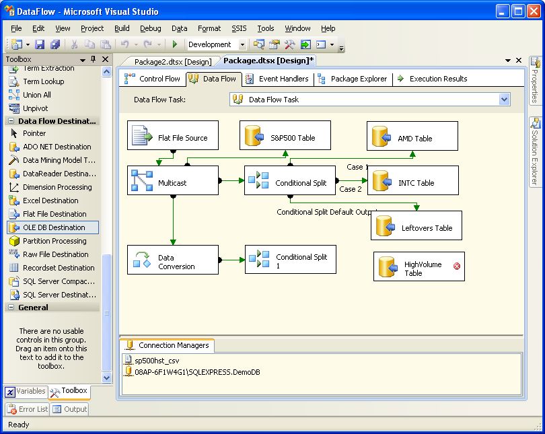The image size is (545, 434).
Task: Choose ADO NET Destination in Toolbox
Action: point(53,147)
